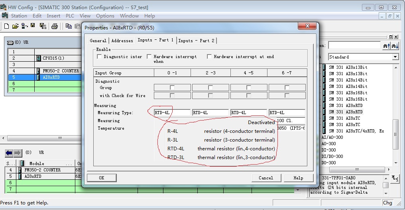Image resolution: width=405 pixels, height=210 pixels.
Task: Click the HW Config icon in the menu bar
Action: [5, 16]
